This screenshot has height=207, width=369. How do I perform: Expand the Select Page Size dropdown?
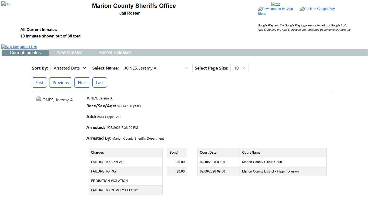point(239,68)
